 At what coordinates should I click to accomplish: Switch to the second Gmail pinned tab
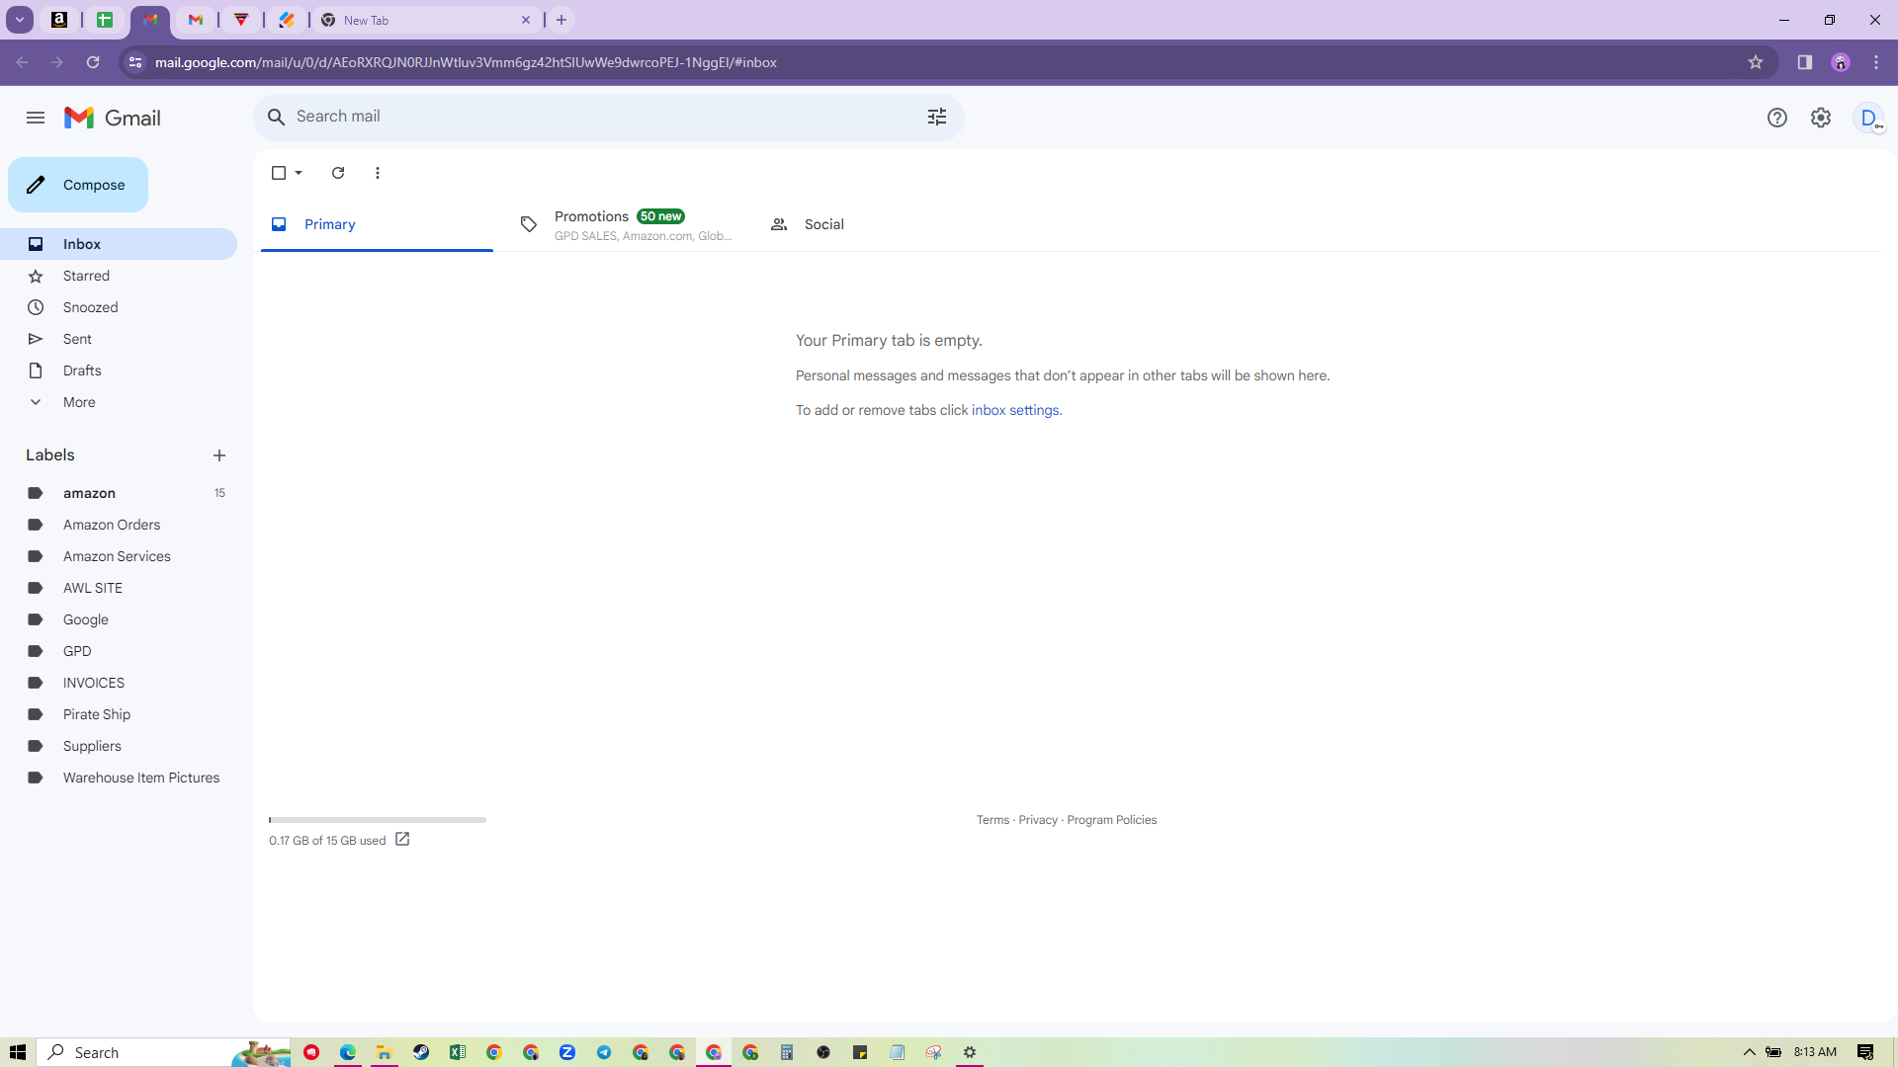pos(196,20)
